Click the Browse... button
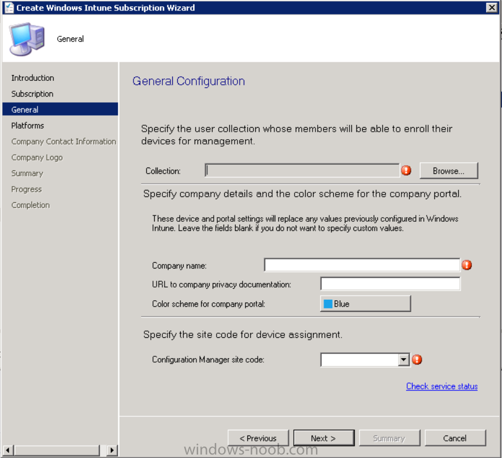The height and width of the screenshot is (458, 502). click(448, 170)
